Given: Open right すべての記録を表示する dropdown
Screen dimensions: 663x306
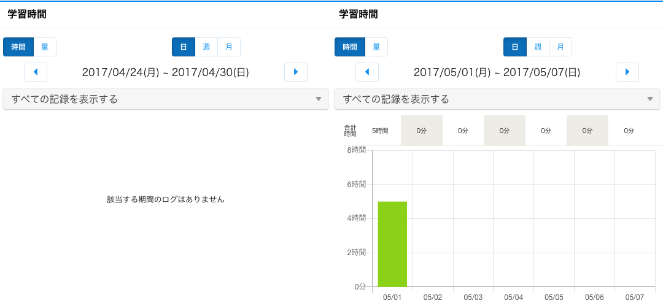Looking at the screenshot, I should click(497, 99).
